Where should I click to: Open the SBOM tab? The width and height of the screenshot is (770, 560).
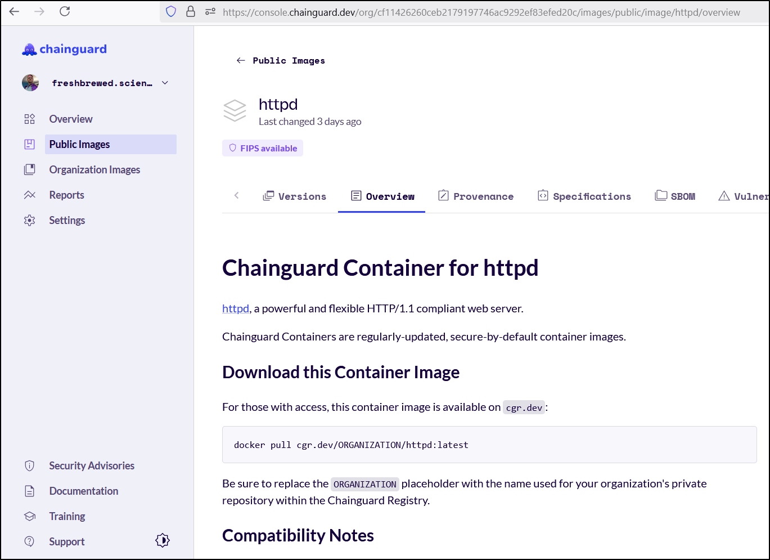[x=675, y=196]
